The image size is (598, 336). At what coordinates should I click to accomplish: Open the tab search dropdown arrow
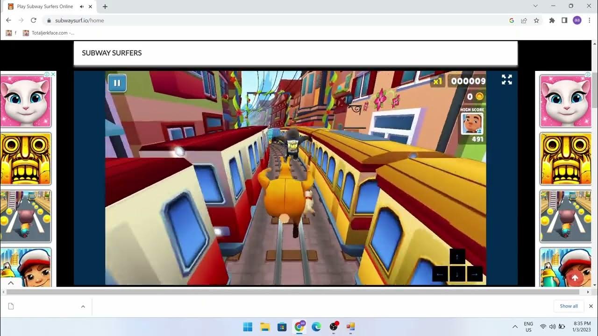pyautogui.click(x=535, y=6)
